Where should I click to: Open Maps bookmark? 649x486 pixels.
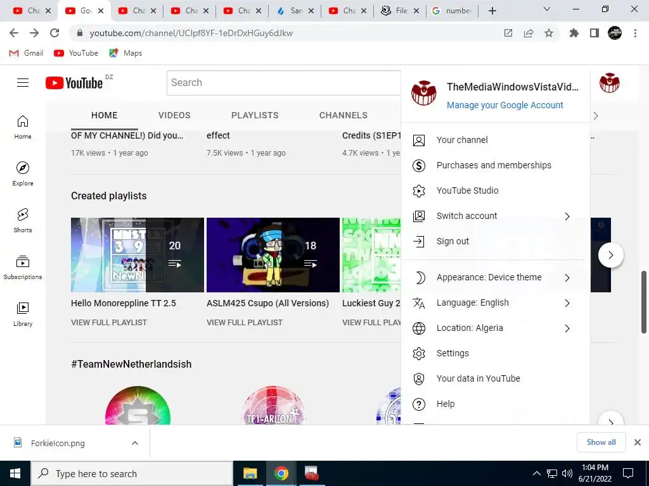point(125,53)
